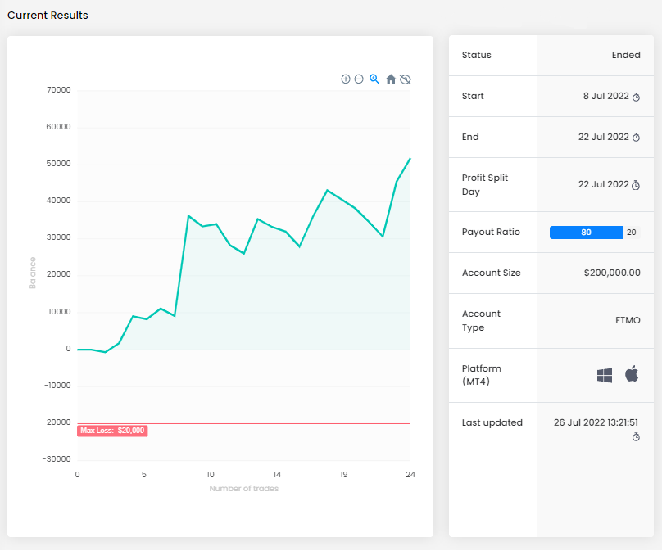
Task: Click the Profit Split Day label
Action: click(485, 185)
